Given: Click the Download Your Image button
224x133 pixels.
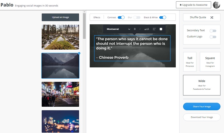Looking at the screenshot, I should point(202,117).
